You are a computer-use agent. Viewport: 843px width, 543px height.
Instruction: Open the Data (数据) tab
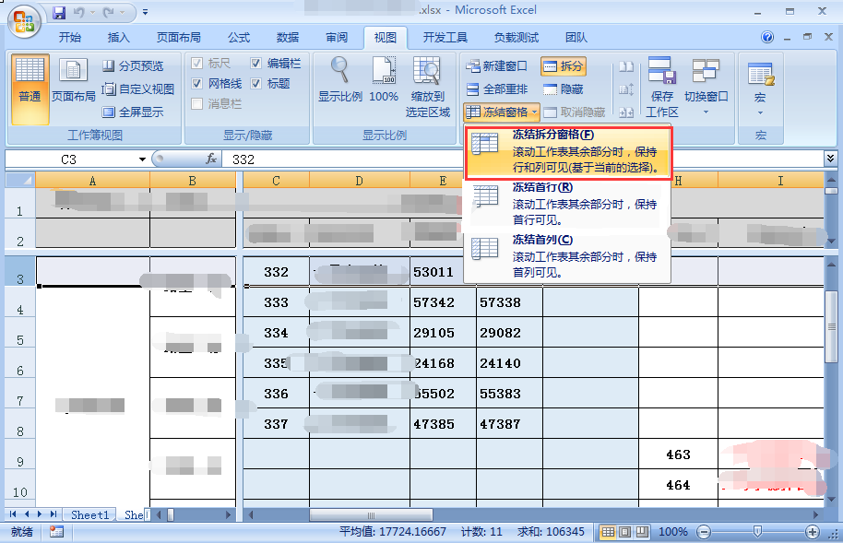pyautogui.click(x=288, y=37)
